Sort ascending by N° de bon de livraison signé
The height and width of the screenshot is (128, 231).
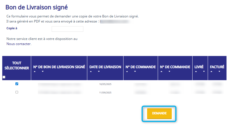[35, 71]
